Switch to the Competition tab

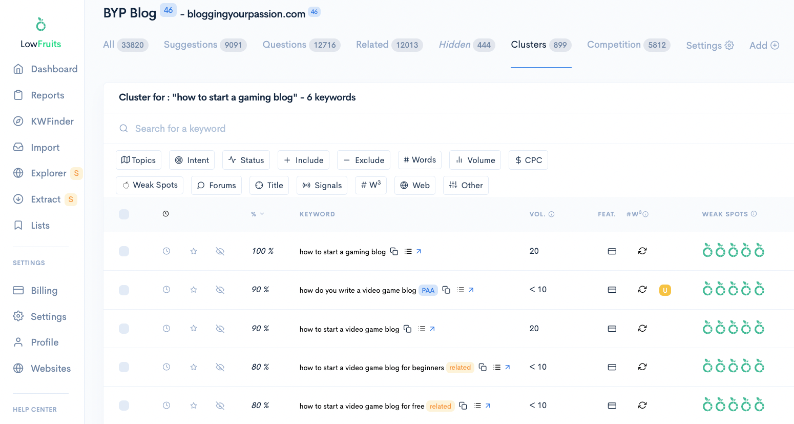click(x=629, y=45)
